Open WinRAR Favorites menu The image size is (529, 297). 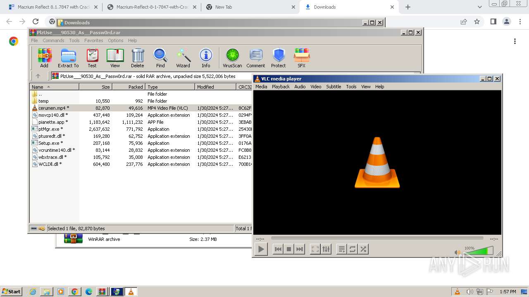pos(94,40)
